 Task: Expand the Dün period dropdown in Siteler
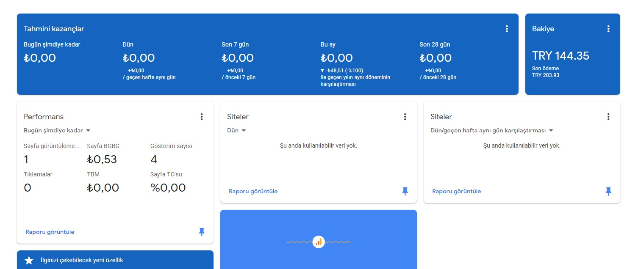236,130
